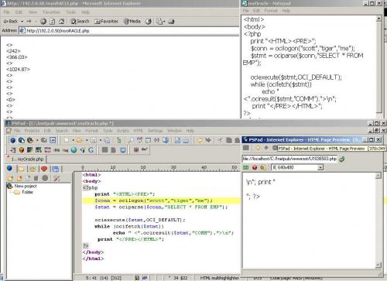
Task: Click Back button in Internet Explorer
Action: [x=11, y=22]
